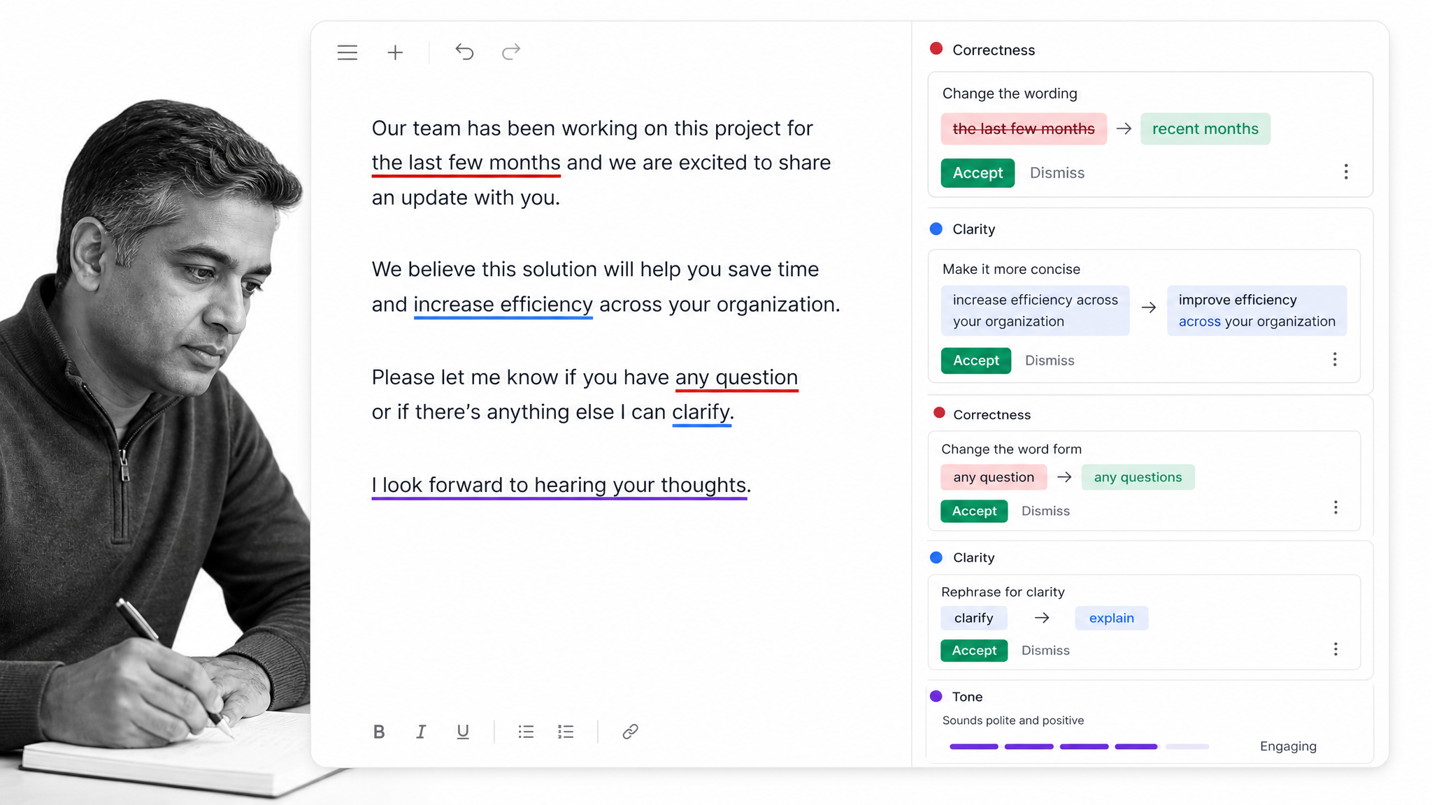This screenshot has height=805, width=1432.
Task: Click the Tone engagement progress bar
Action: 1079,746
